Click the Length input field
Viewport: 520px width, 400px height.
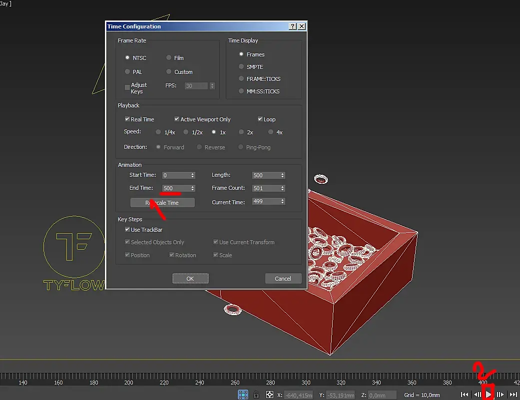pyautogui.click(x=266, y=175)
